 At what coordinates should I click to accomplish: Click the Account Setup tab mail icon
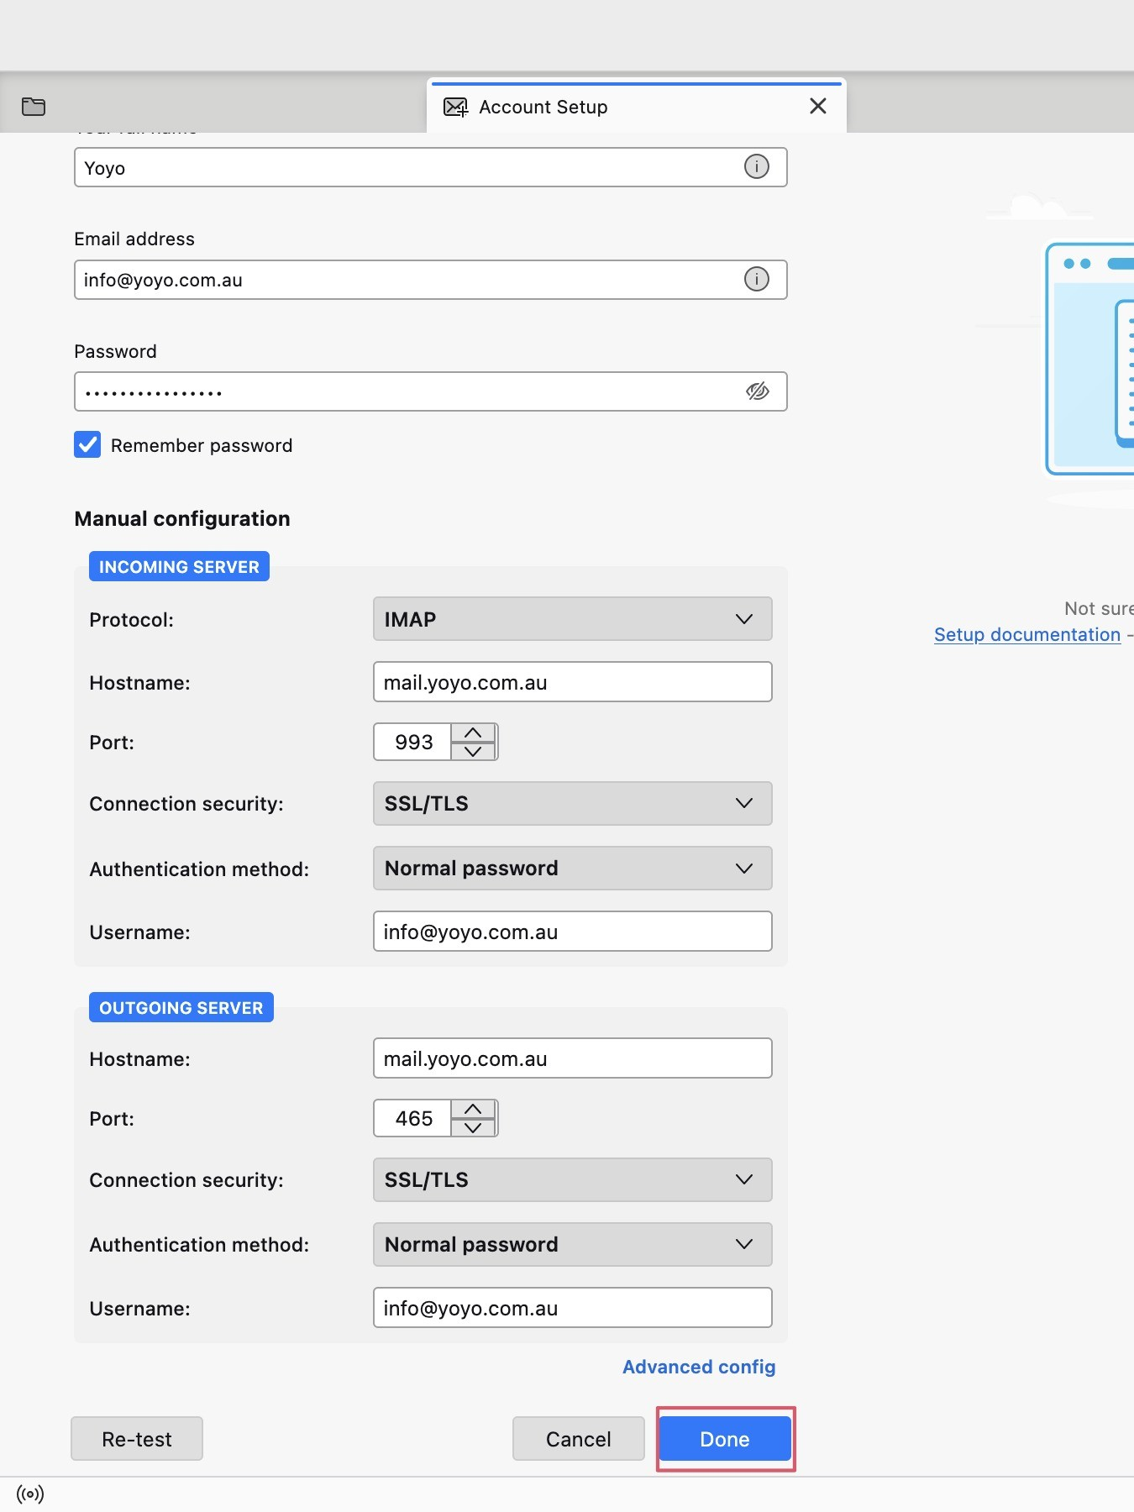pos(455,107)
